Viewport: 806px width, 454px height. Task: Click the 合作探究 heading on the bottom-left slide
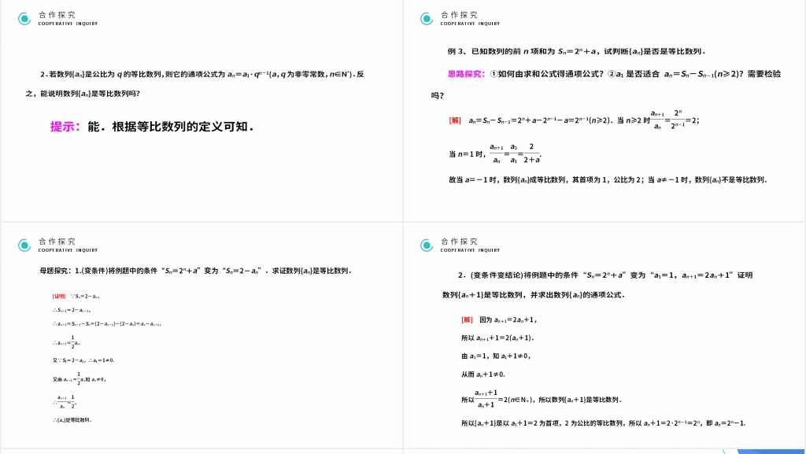57,242
